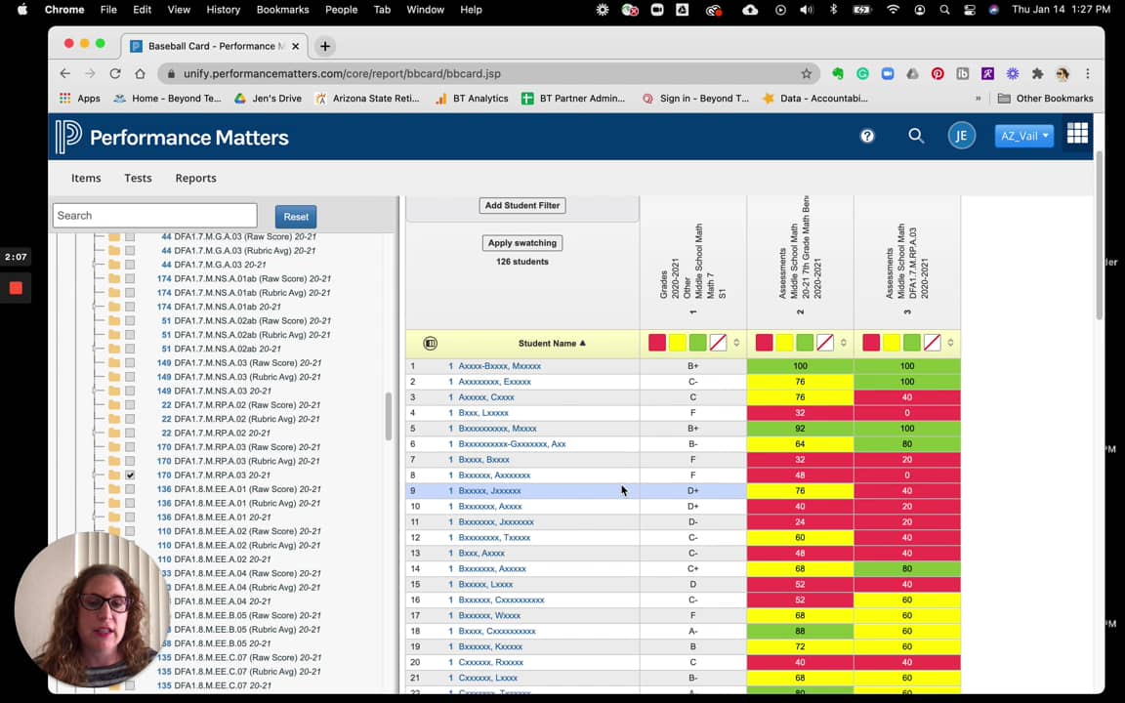Open the AZ_Vail district dropdown
This screenshot has width=1125, height=703.
(x=1023, y=136)
